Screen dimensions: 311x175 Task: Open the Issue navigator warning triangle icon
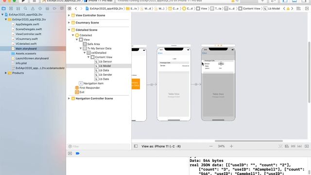pos(33,9)
